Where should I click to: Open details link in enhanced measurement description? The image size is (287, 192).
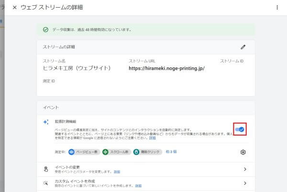pos(152,138)
